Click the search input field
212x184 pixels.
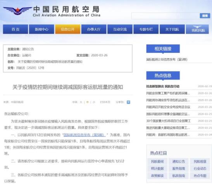(x=165, y=16)
